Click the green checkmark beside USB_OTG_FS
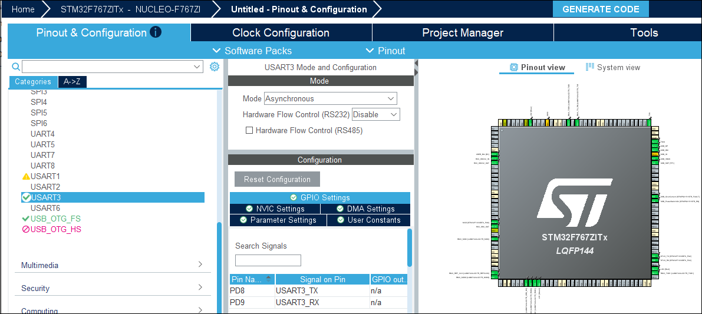This screenshot has height=314, width=702. [25, 219]
